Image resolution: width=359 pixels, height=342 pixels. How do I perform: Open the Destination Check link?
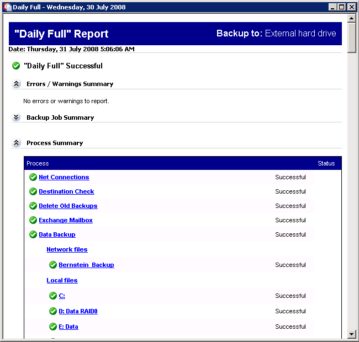[x=66, y=191]
